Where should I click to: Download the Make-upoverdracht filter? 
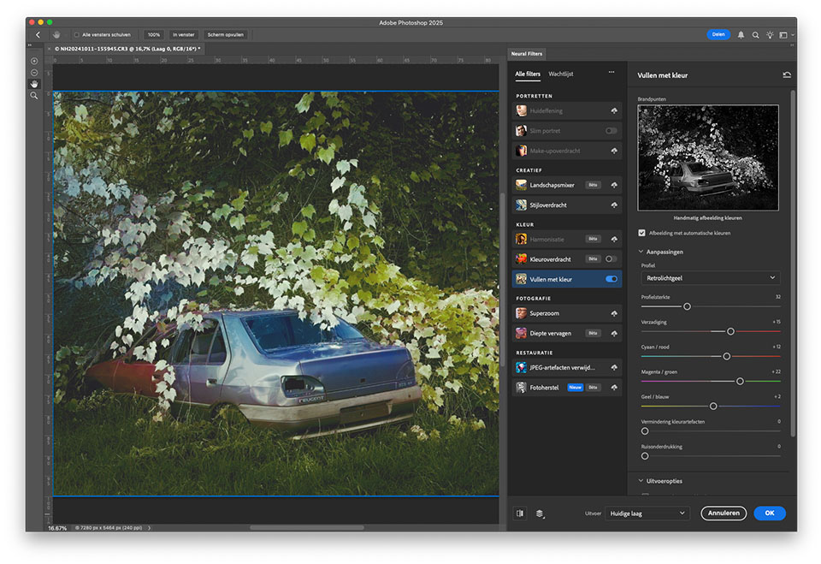click(614, 151)
